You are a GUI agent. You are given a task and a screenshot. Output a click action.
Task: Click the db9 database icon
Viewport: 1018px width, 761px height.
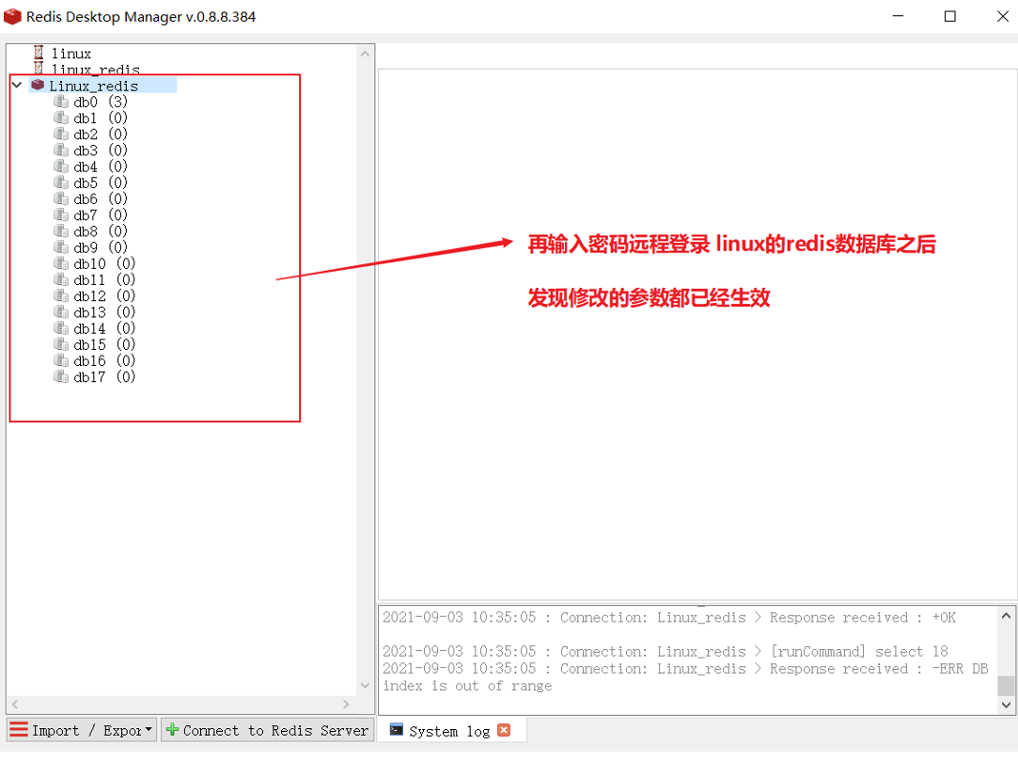[61, 248]
